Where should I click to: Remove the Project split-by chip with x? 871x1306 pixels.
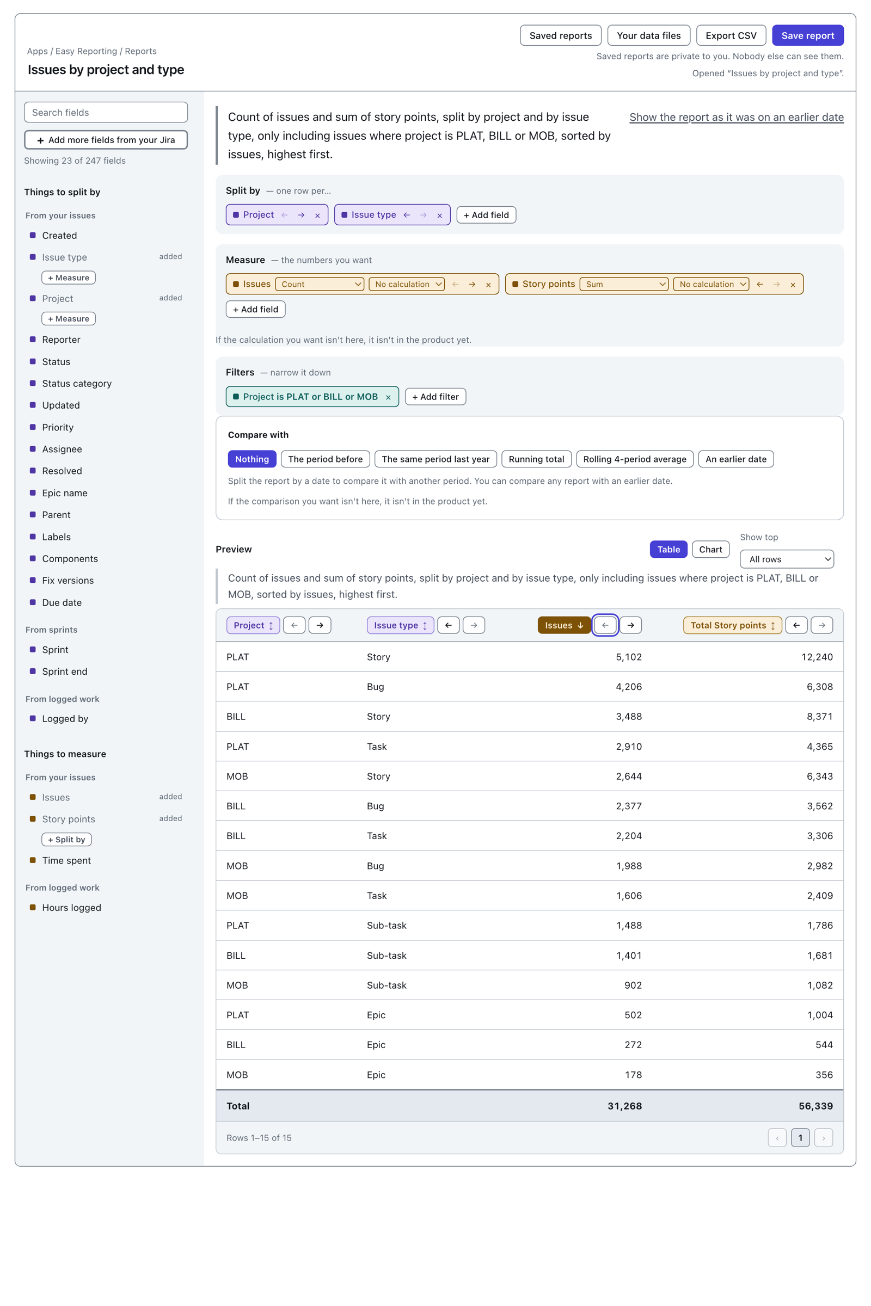click(317, 215)
